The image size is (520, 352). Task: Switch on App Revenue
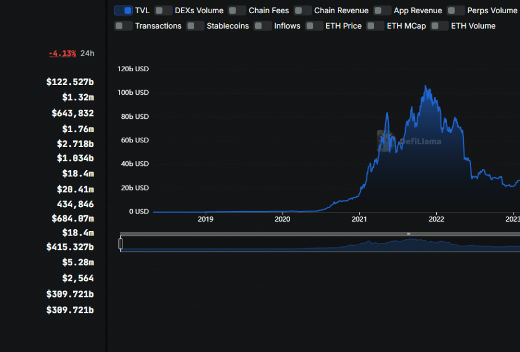click(x=382, y=10)
